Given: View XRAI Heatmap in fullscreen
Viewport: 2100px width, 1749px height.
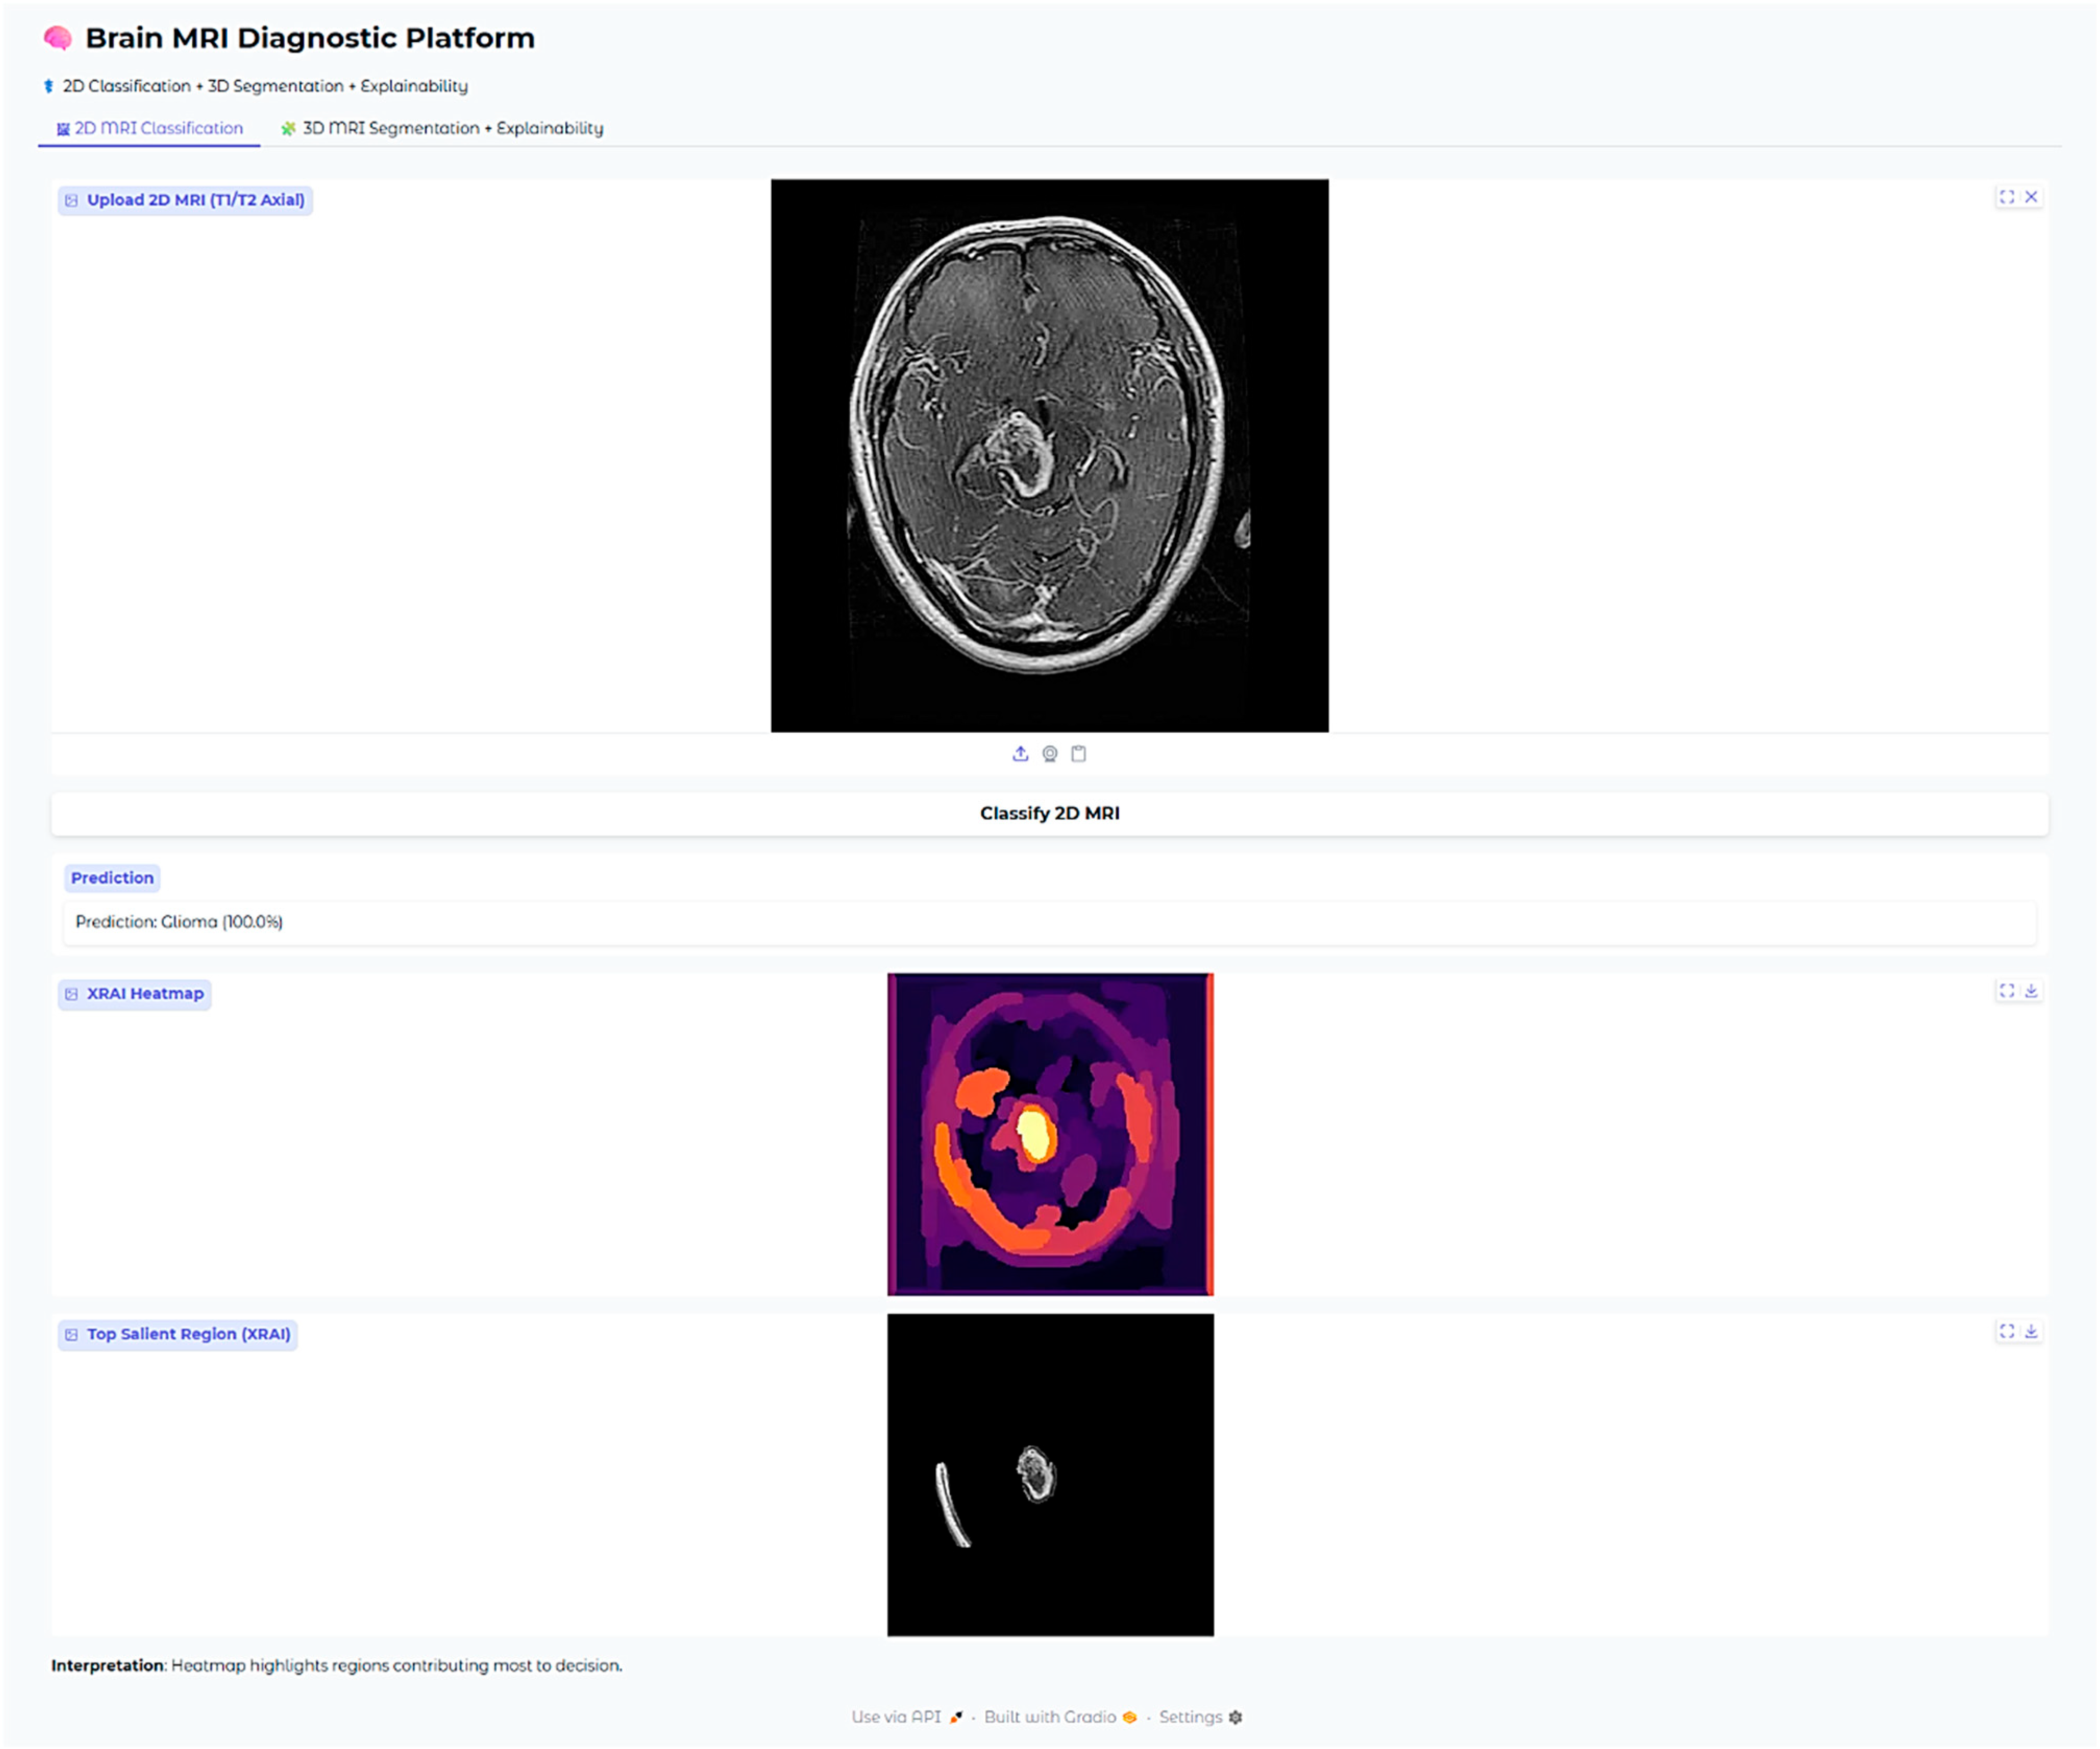Looking at the screenshot, I should [2006, 991].
